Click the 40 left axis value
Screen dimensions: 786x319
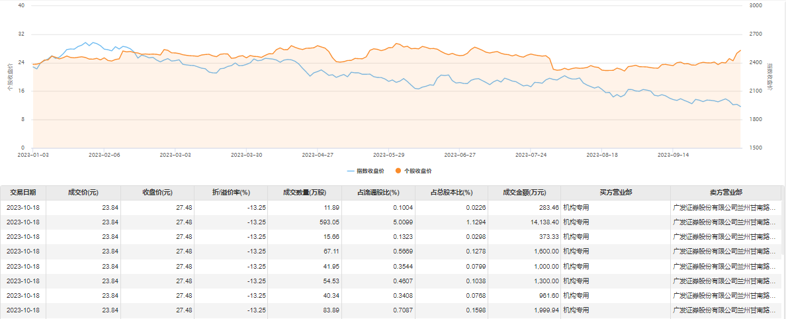tap(21, 5)
